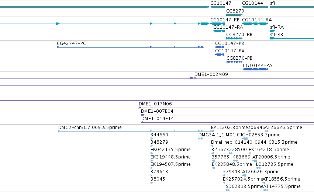The image size is (314, 192).
Task: Select CDS CG10147-PB
Action: 229,43
